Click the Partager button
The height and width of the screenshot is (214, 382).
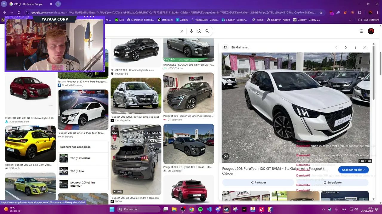point(258,182)
